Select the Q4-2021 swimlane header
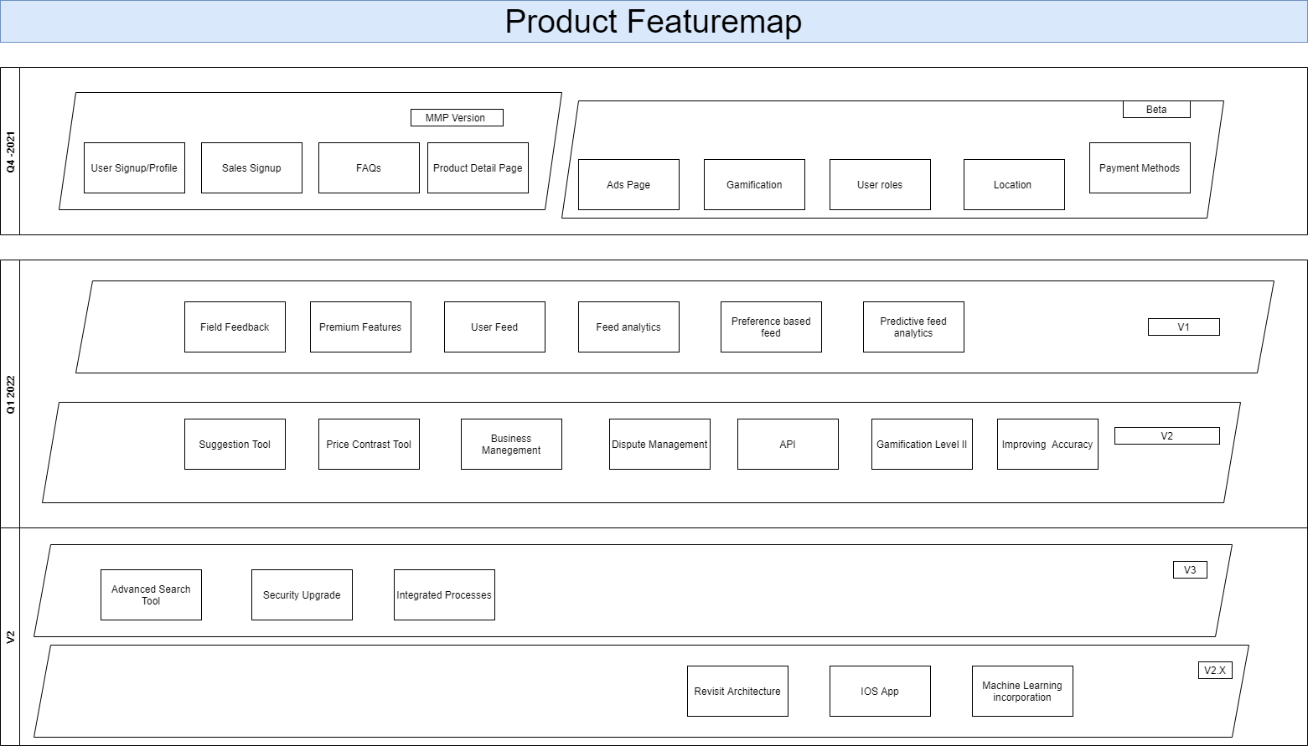Viewport: 1308px width, 746px height. pyautogui.click(x=10, y=152)
